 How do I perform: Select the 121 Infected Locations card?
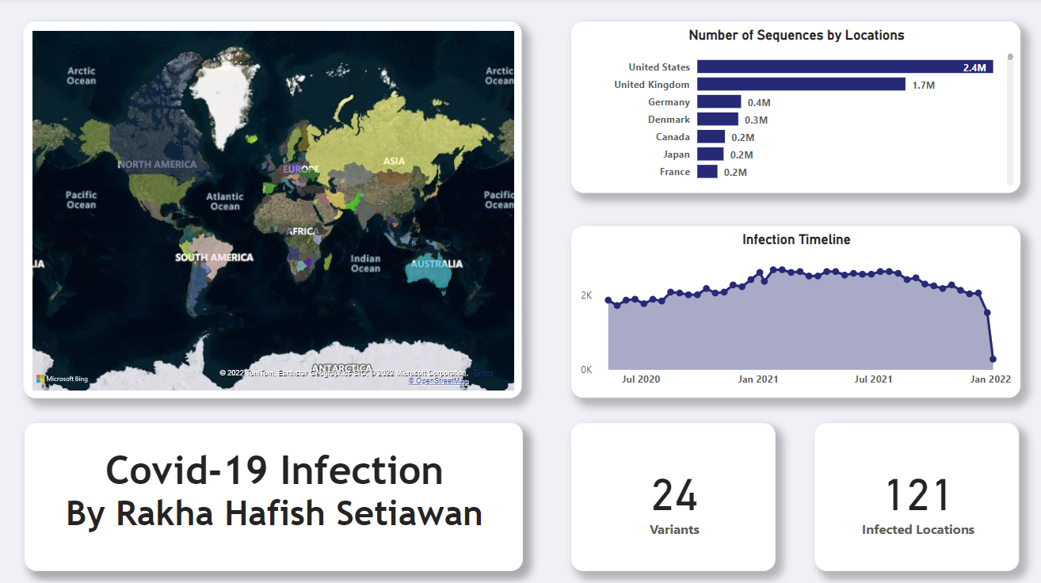917,497
